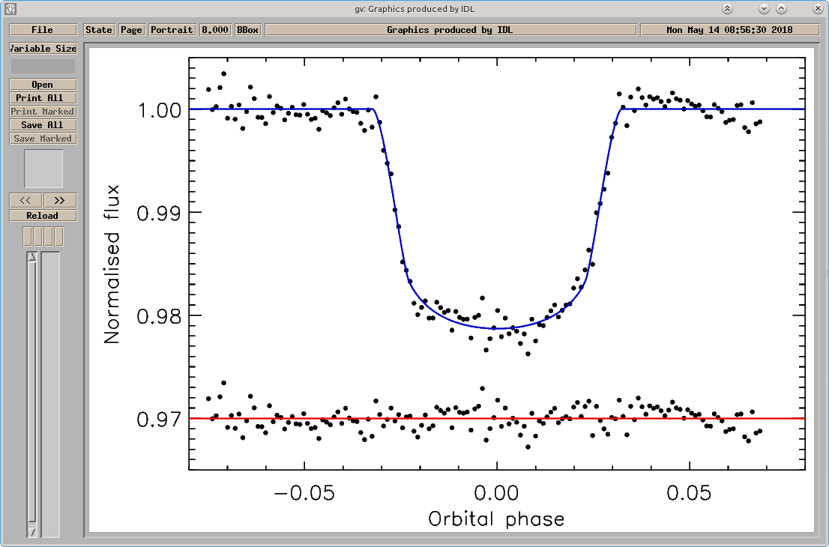
Task: Change the Portrait orientation setting
Action: tap(172, 29)
